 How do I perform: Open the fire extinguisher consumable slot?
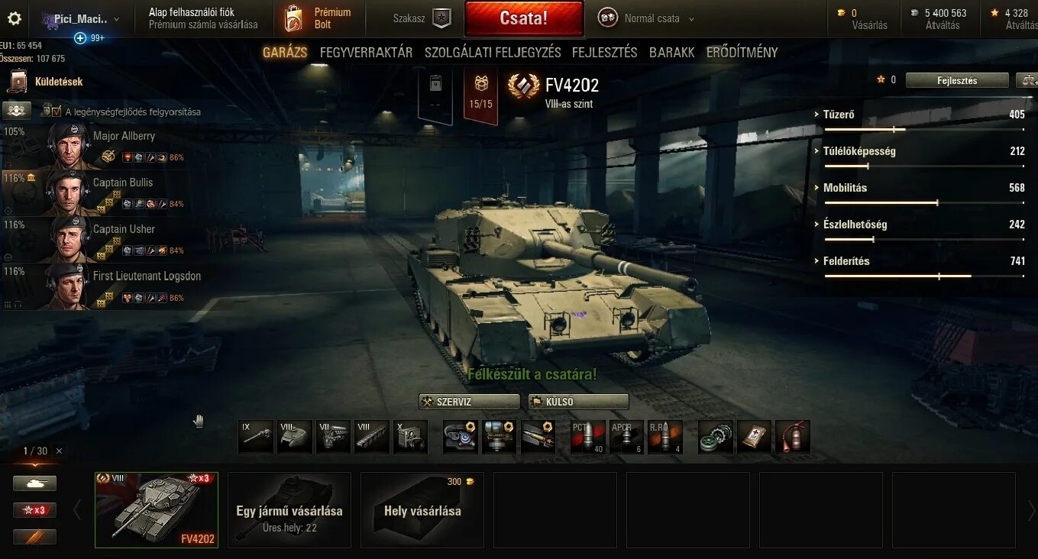click(x=793, y=437)
